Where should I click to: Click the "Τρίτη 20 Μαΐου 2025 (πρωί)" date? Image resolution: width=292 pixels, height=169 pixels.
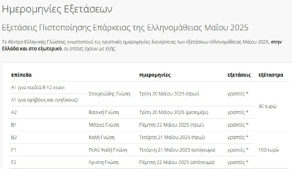pos(169,93)
